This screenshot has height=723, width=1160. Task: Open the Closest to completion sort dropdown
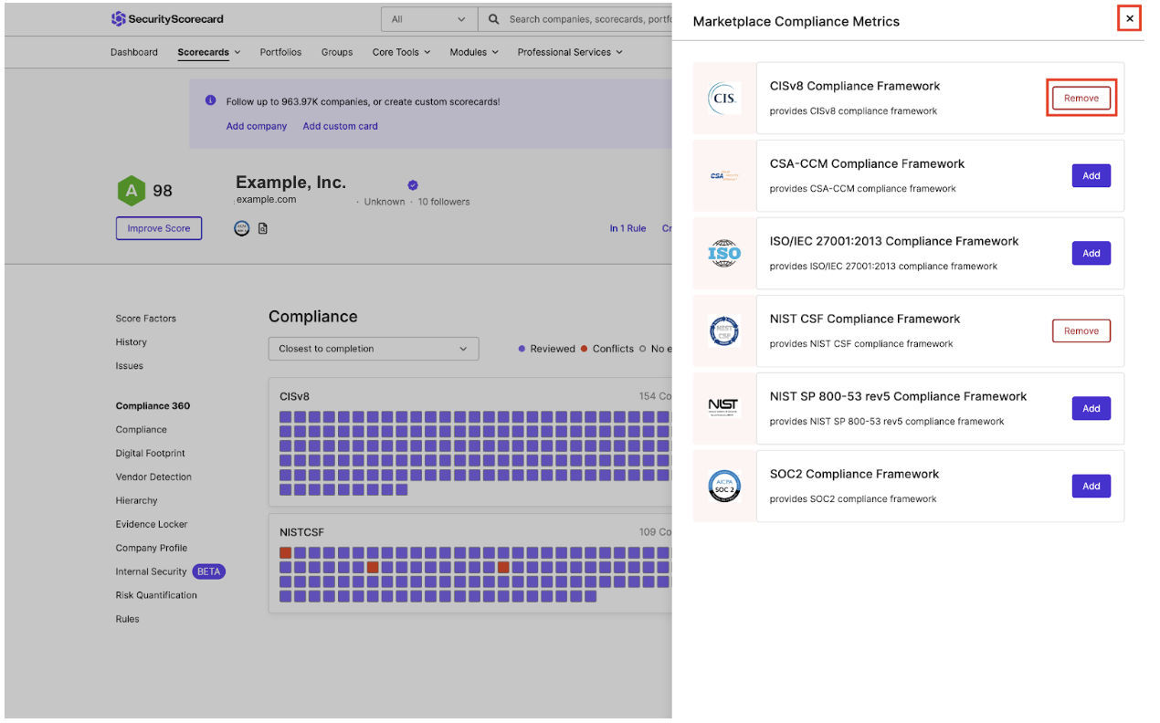point(374,349)
